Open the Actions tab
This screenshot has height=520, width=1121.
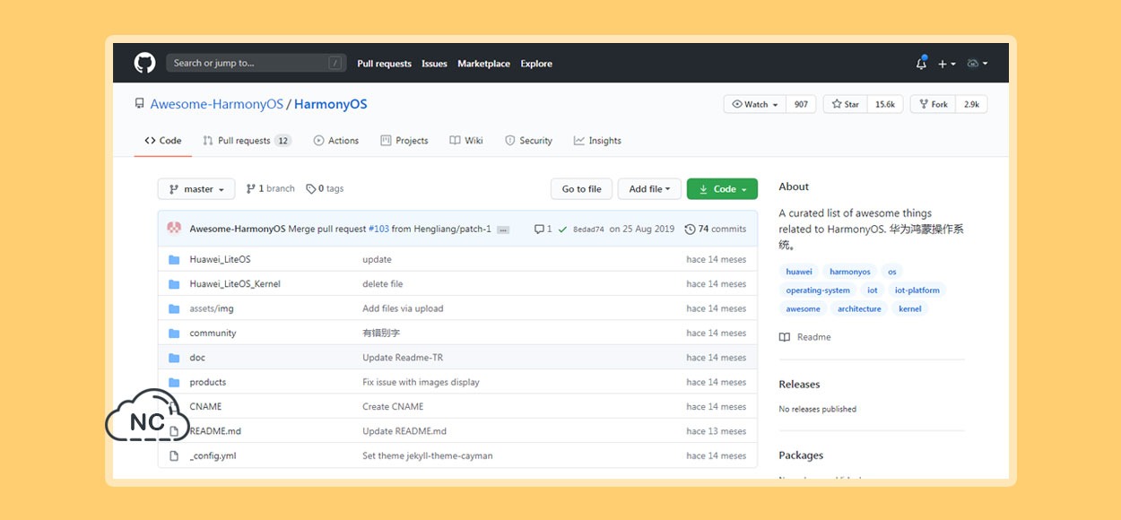click(x=336, y=141)
